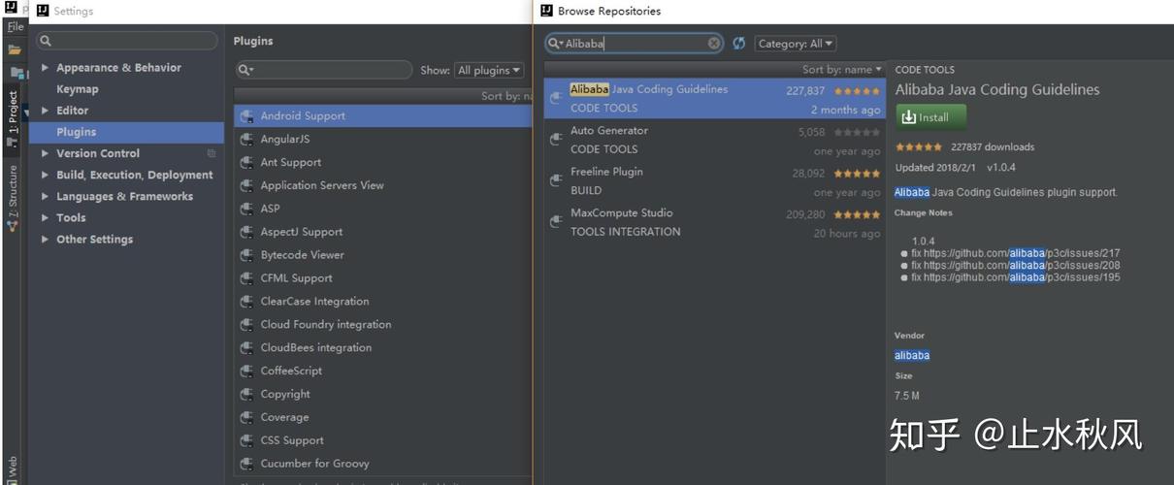
Task: Open the Category: All dropdown
Action: point(795,44)
